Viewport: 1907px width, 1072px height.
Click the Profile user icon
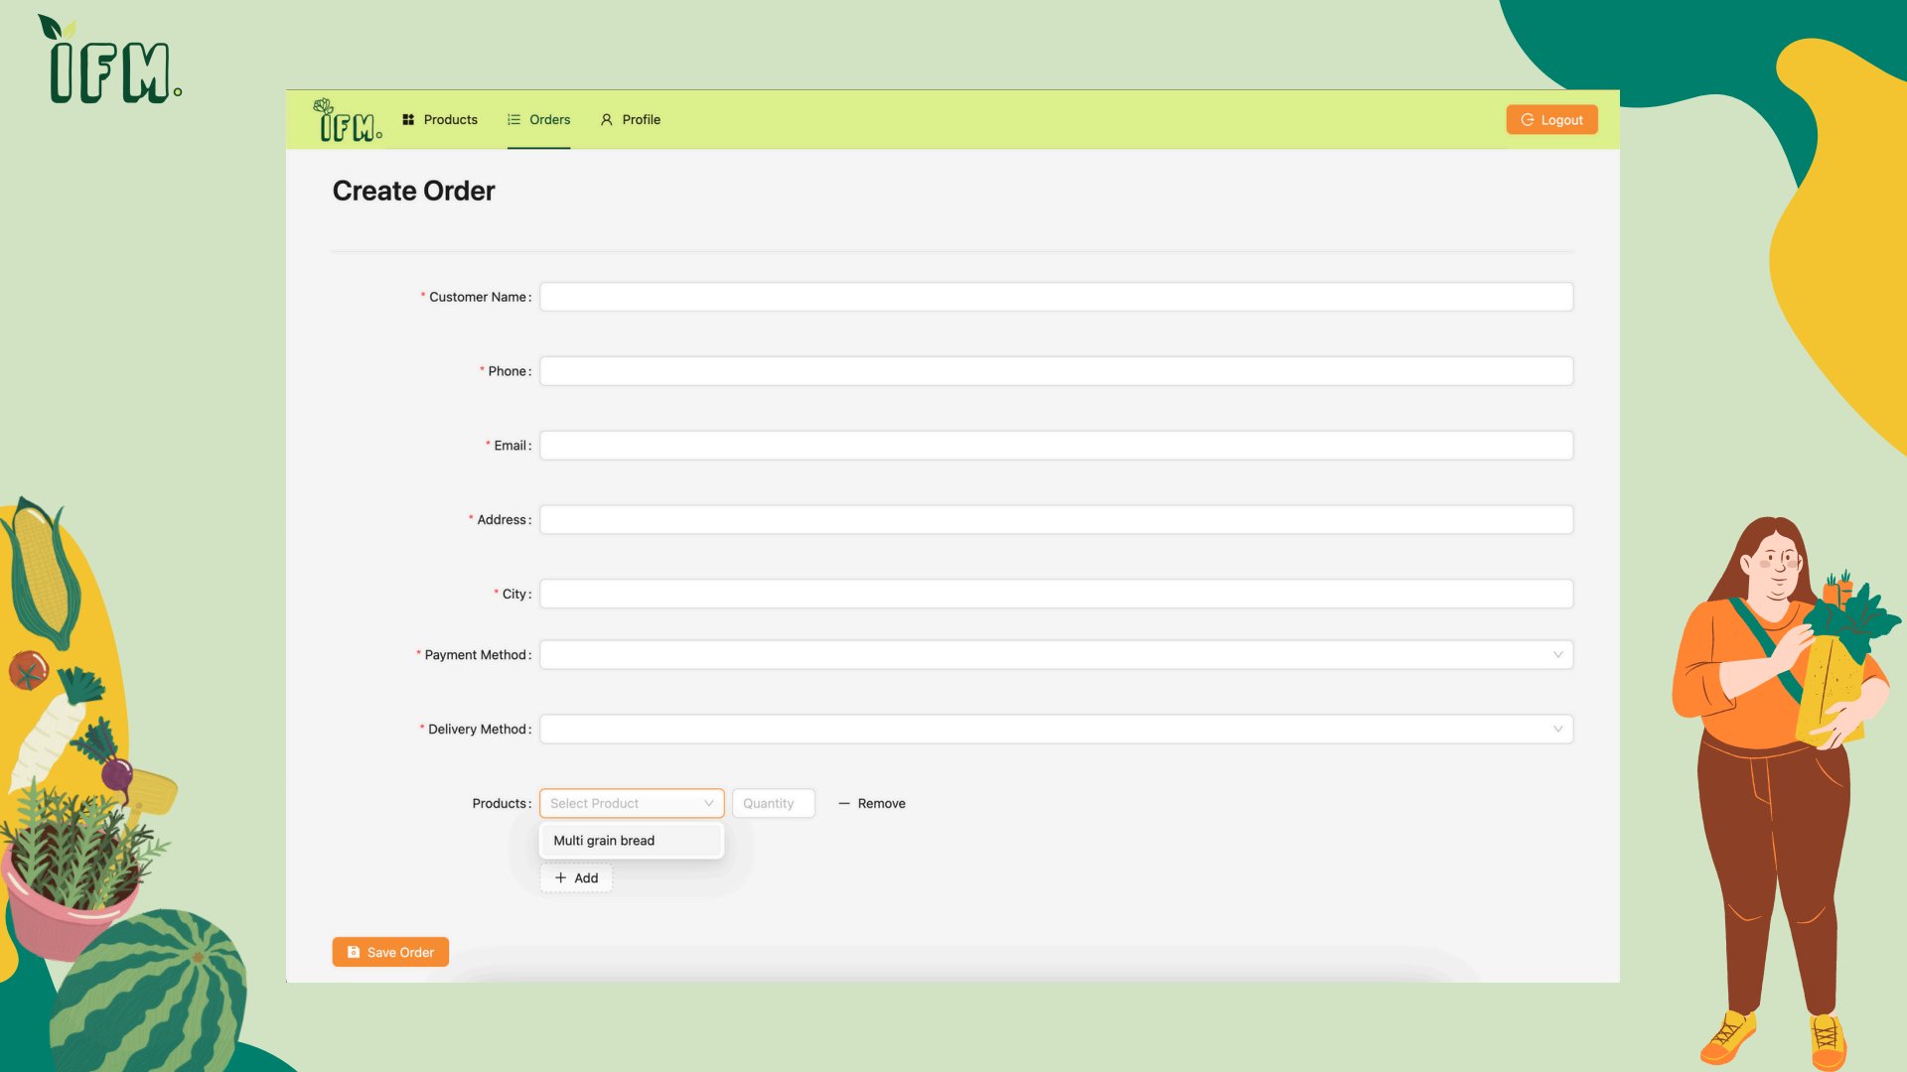point(606,120)
